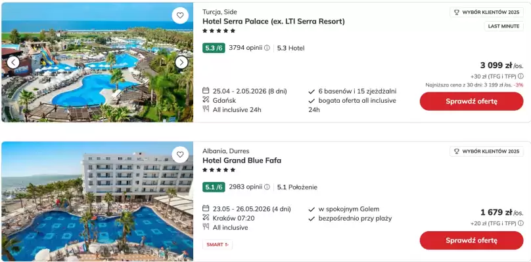Click 3794 opinii reviews count
The height and width of the screenshot is (262, 531).
point(245,48)
